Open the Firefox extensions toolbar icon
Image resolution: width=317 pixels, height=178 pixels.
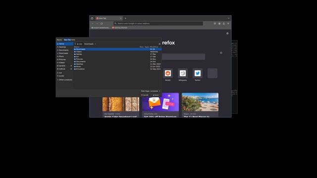point(224,24)
